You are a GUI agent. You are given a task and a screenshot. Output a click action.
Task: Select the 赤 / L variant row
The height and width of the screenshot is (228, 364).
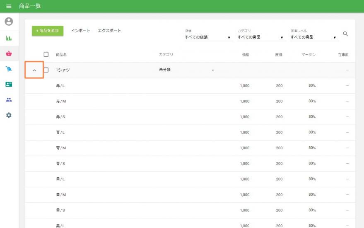[190, 86]
